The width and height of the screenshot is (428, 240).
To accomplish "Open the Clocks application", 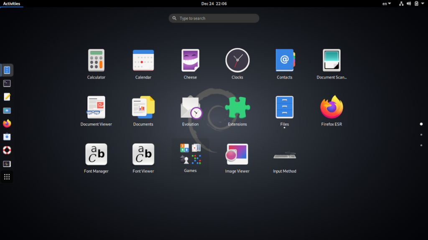I will (237, 60).
